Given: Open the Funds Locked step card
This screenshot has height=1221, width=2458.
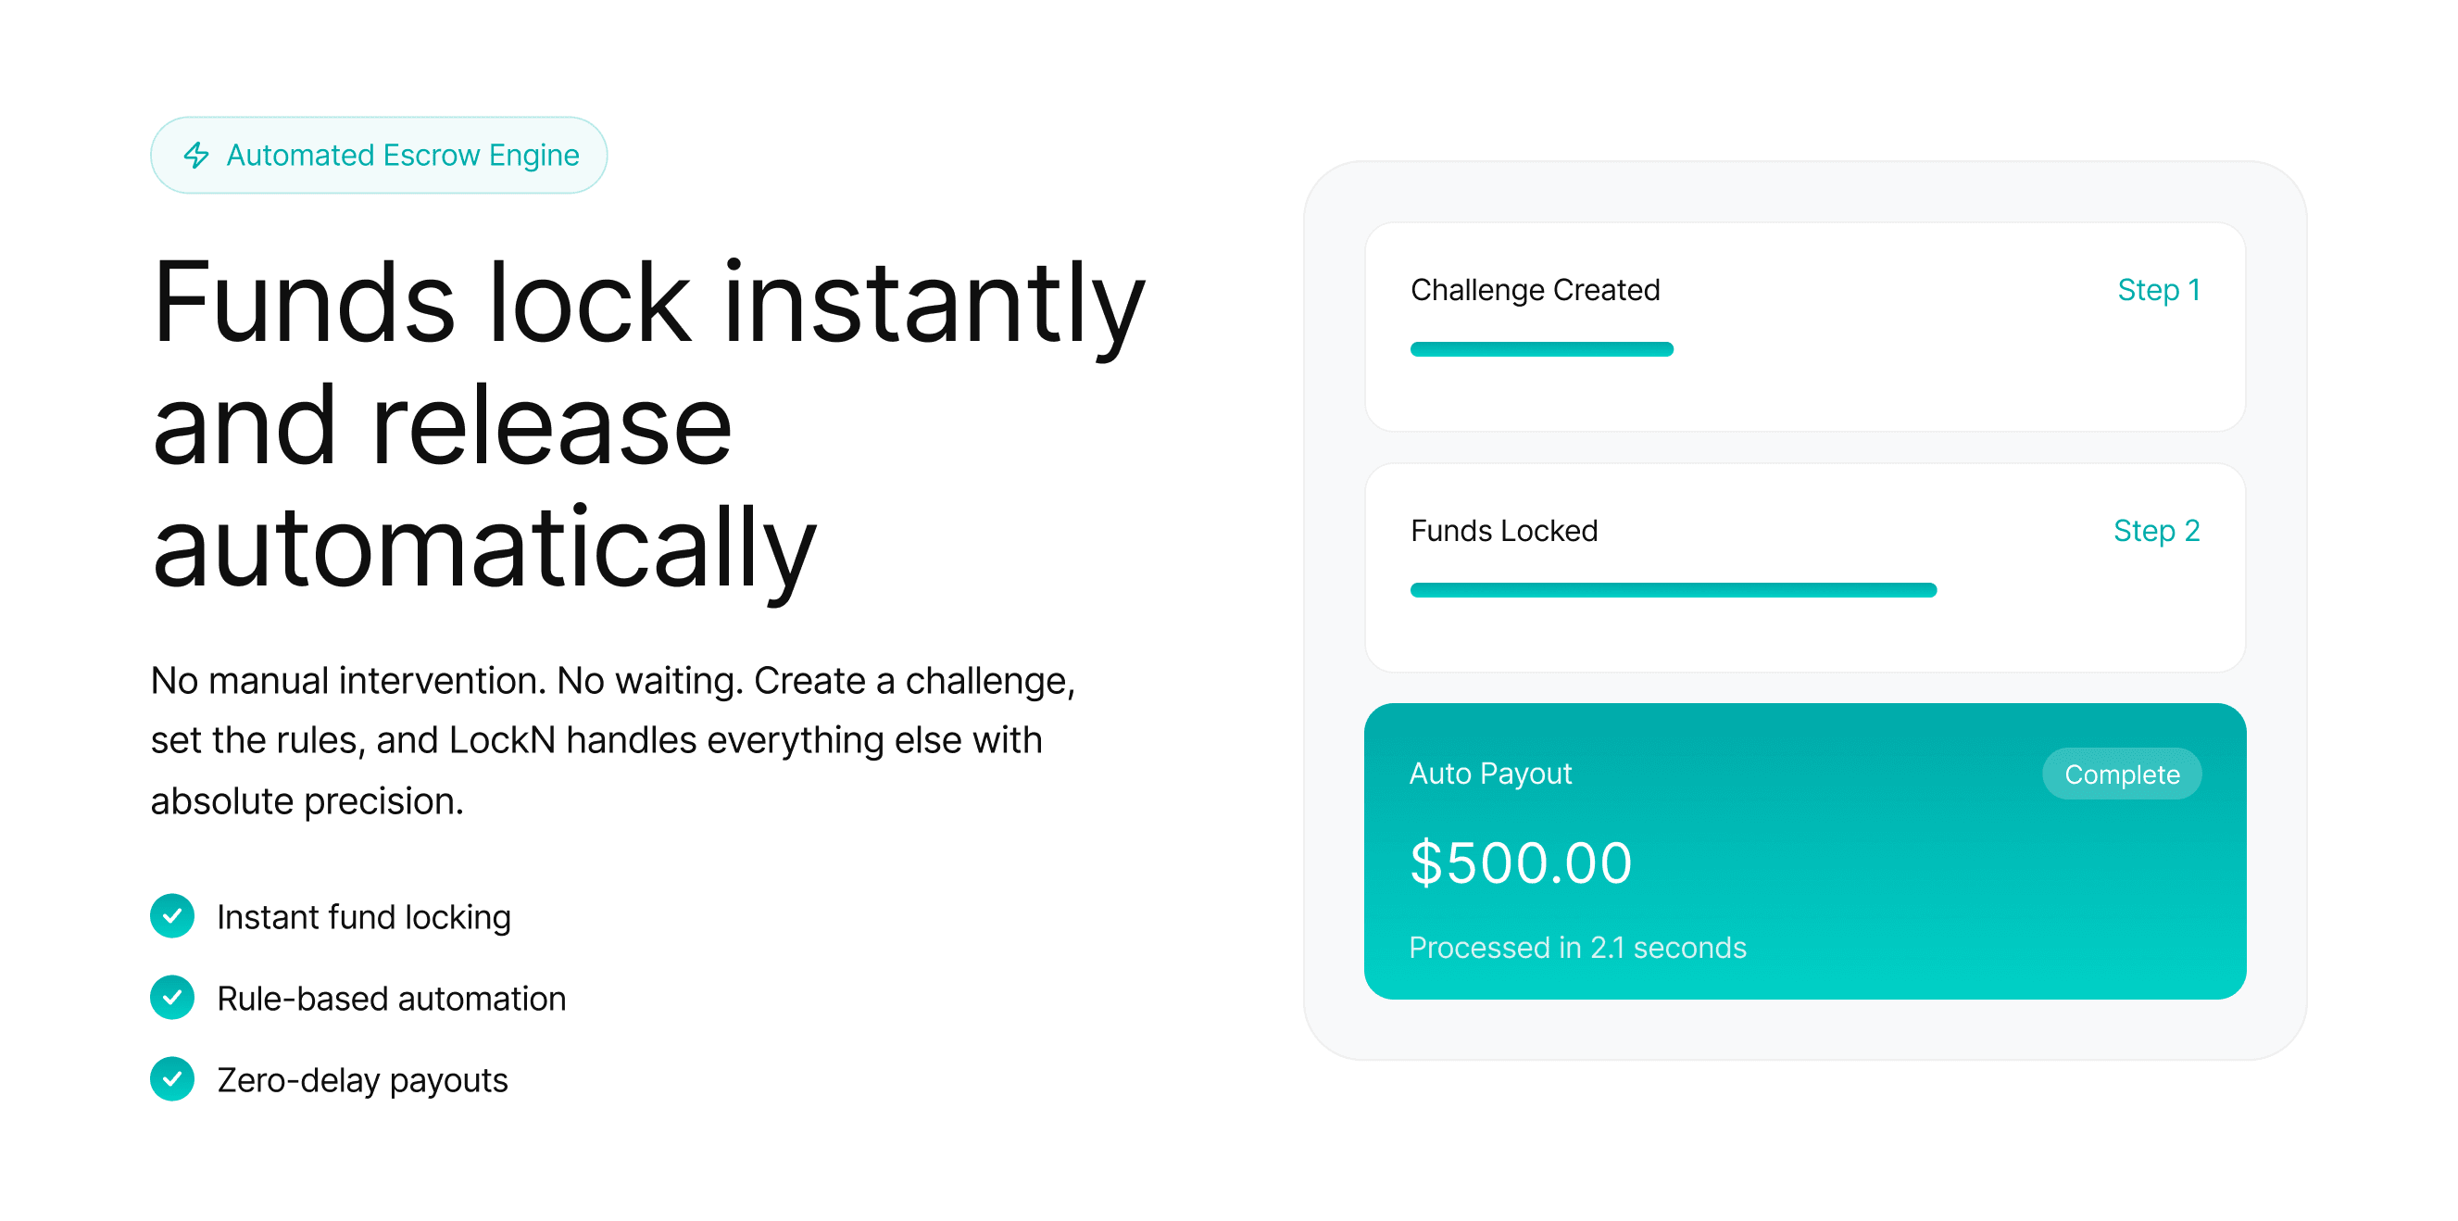Looking at the screenshot, I should click(1808, 568).
